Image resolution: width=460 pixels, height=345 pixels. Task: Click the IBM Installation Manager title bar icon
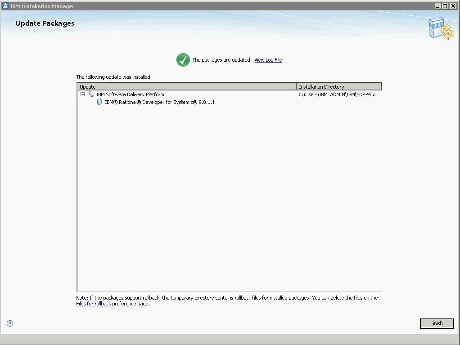(x=5, y=6)
